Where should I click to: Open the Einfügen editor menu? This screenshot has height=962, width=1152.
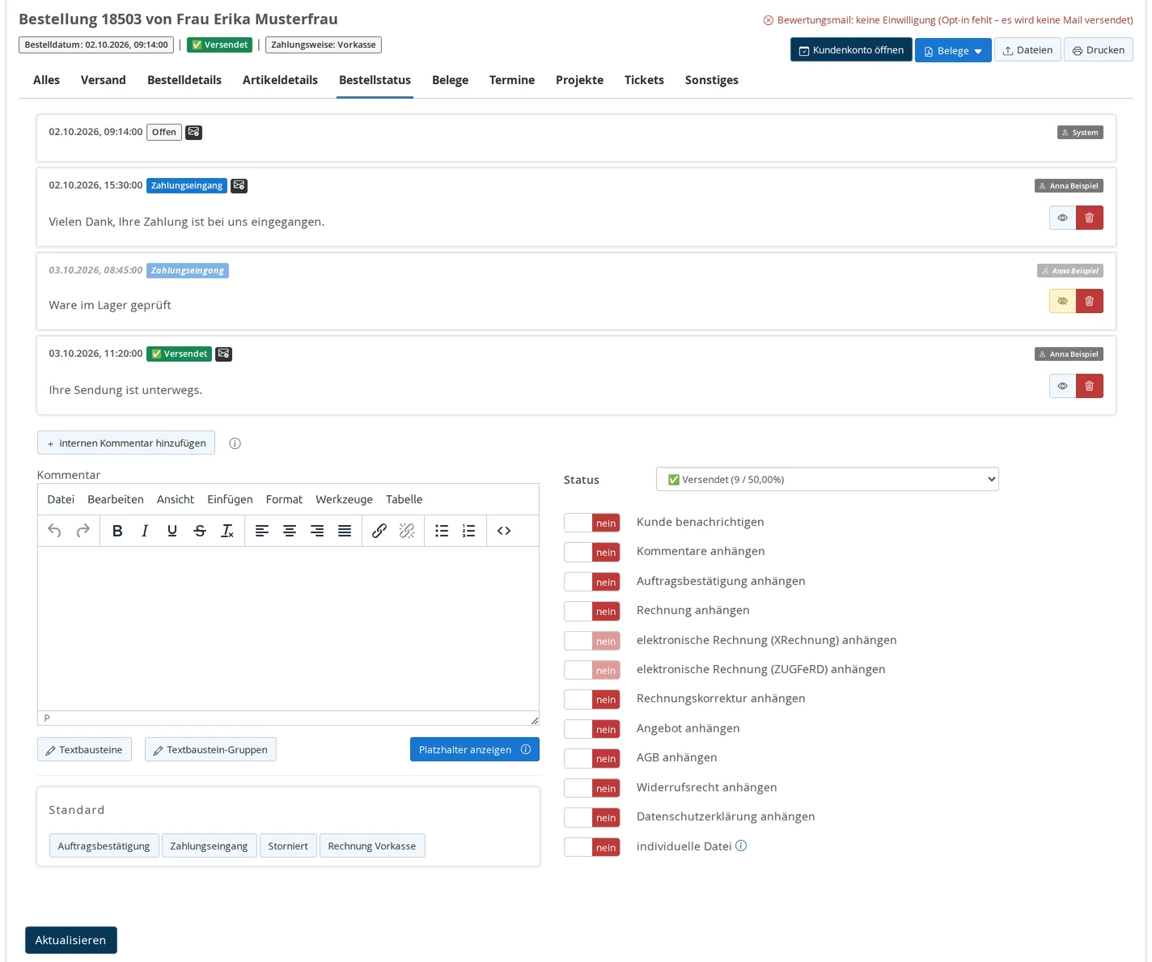(230, 499)
